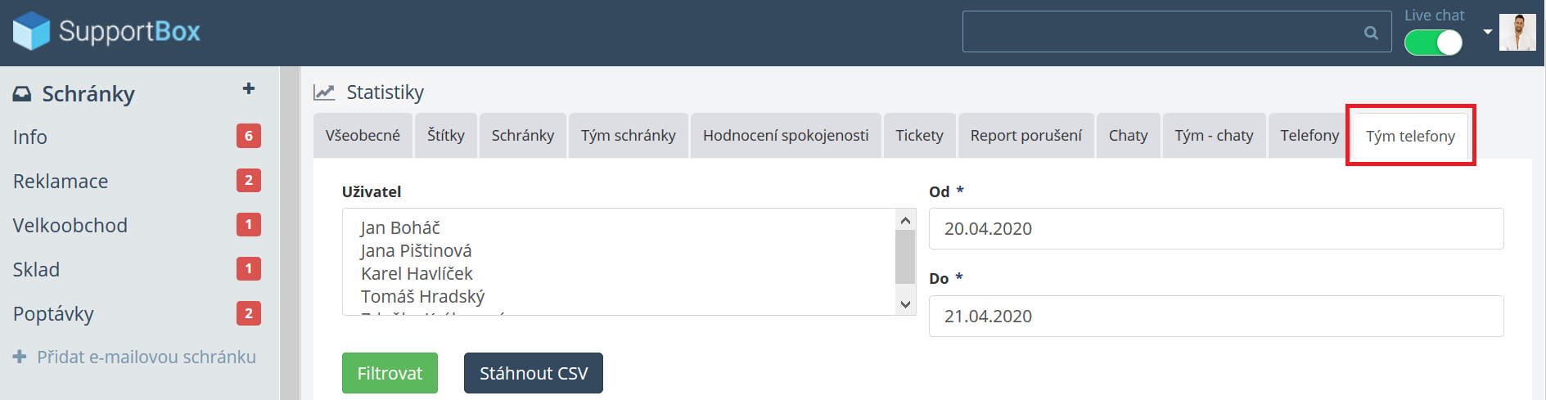Click the Od date field

point(1215,229)
